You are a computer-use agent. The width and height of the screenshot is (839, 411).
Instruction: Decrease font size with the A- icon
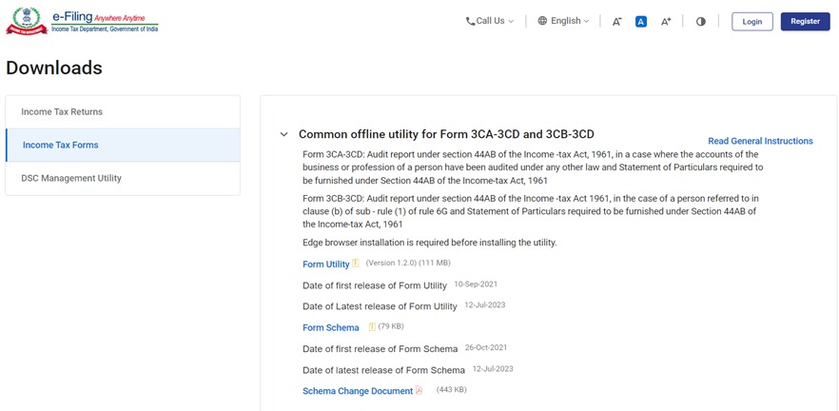(x=616, y=22)
